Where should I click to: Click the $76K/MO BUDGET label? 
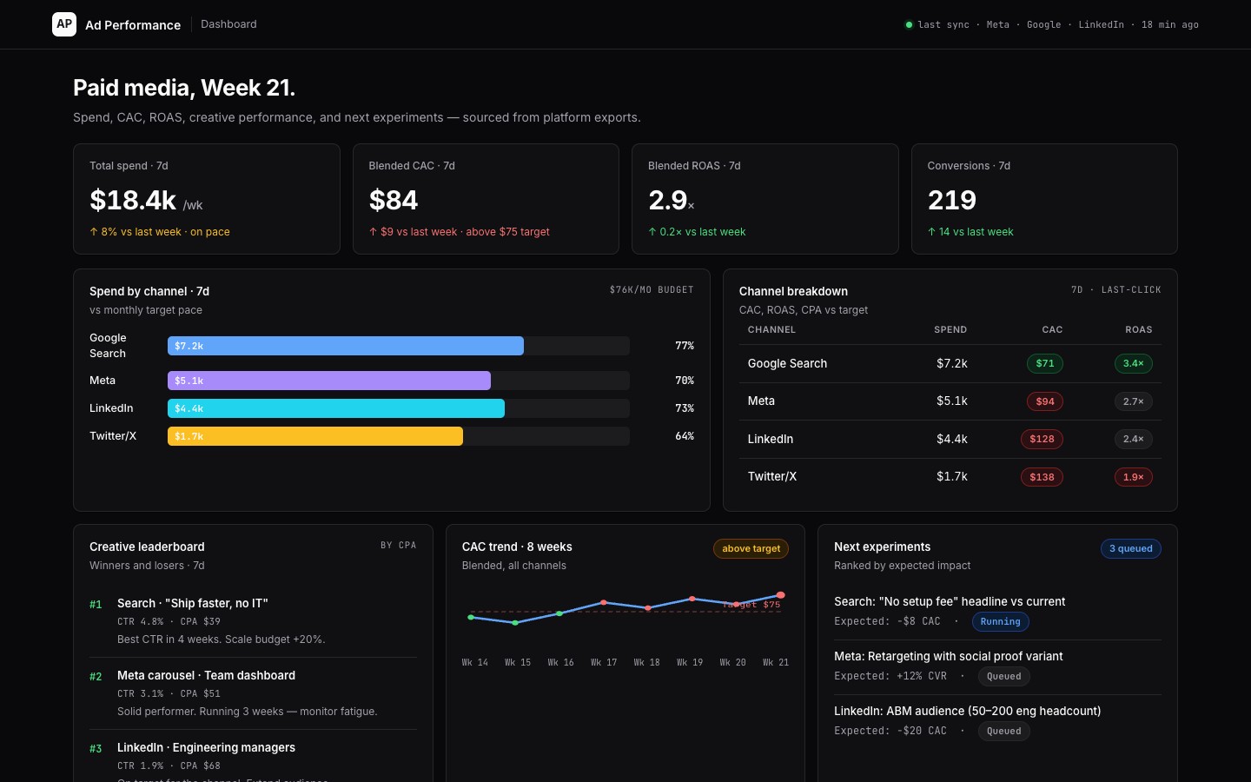pyautogui.click(x=652, y=290)
